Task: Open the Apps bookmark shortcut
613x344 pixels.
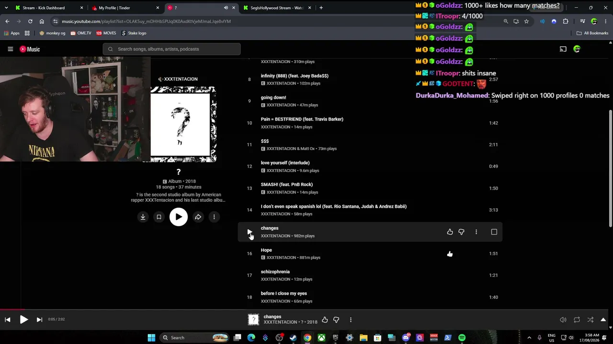Action: coord(12,33)
